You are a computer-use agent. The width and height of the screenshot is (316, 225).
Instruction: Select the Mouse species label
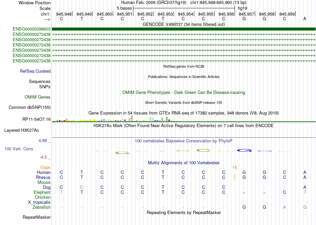click(x=44, y=183)
